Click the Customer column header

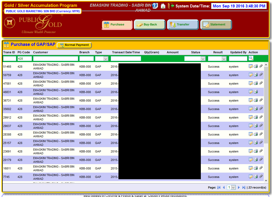(41, 52)
